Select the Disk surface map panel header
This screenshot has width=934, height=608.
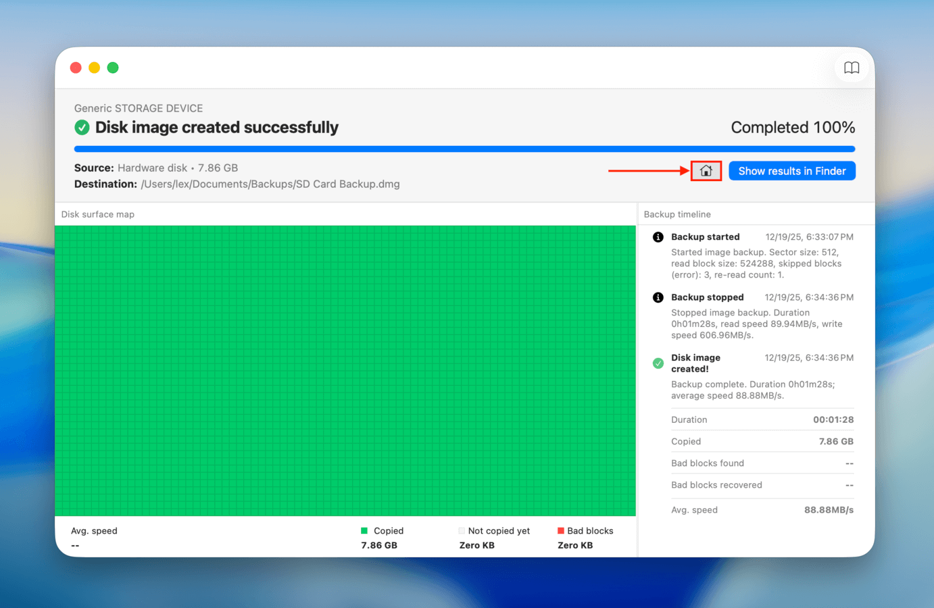click(x=97, y=214)
